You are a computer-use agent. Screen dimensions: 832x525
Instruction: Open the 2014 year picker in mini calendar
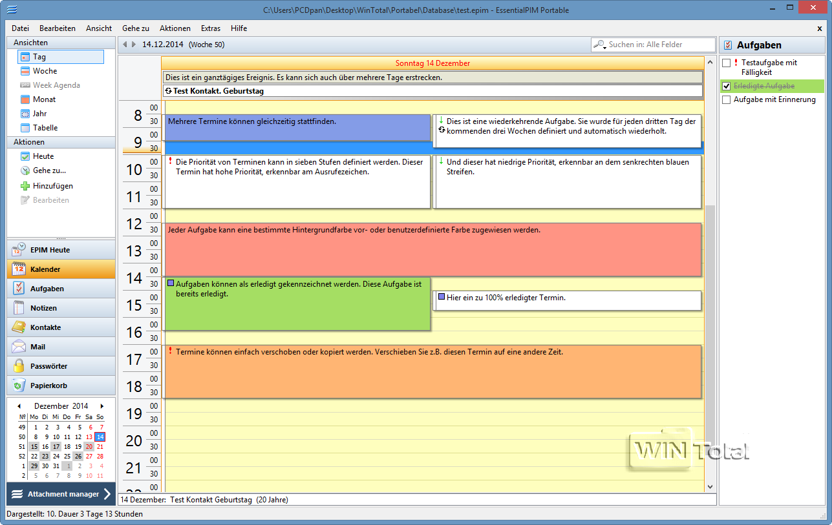point(80,406)
